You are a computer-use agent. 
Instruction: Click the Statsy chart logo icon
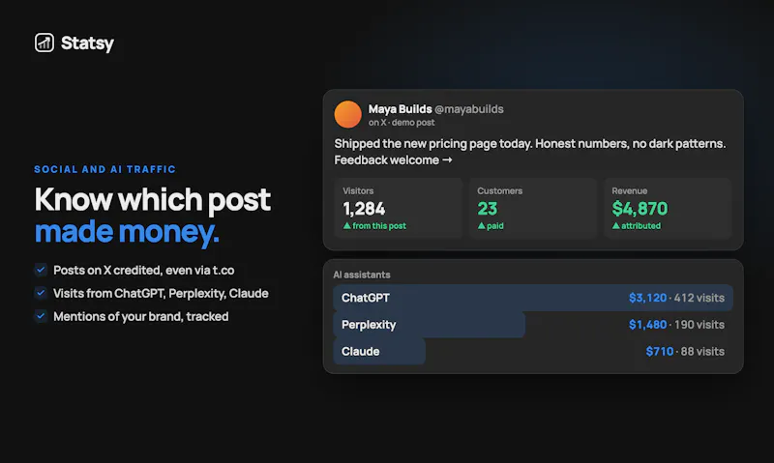(44, 43)
